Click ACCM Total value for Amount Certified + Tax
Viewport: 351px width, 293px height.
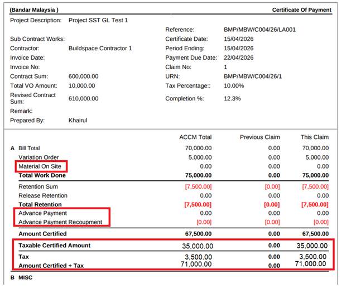coord(196,264)
